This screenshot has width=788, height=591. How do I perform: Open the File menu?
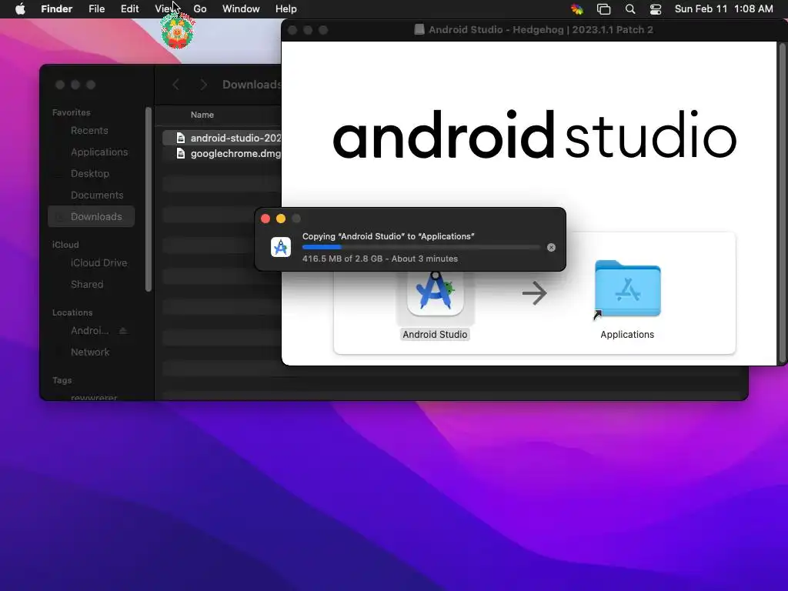tap(96, 9)
